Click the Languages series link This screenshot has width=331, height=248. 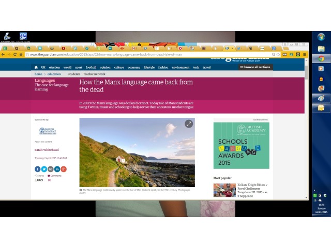[x=45, y=81]
